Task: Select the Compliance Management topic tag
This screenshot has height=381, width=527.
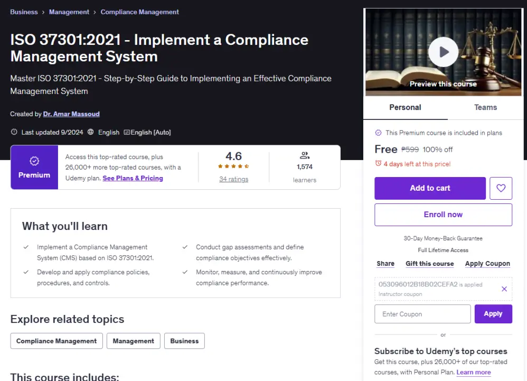Action: click(x=57, y=341)
